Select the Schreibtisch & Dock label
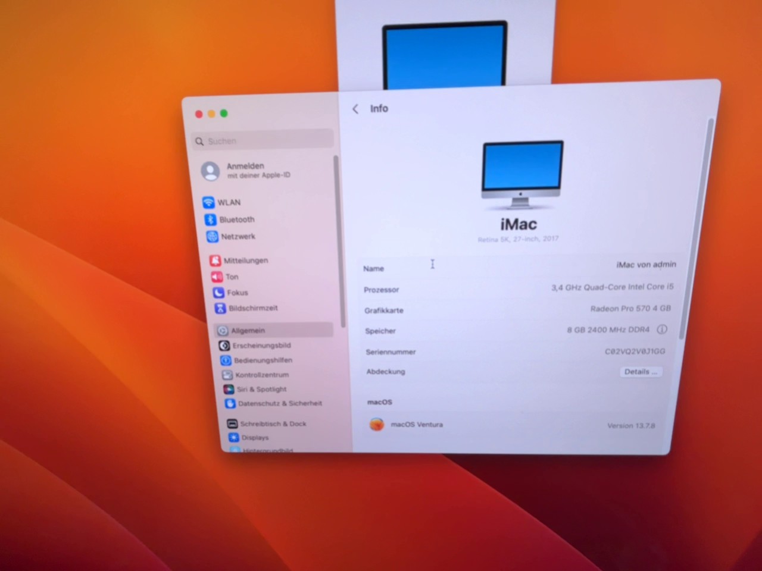762x571 pixels. click(x=273, y=424)
